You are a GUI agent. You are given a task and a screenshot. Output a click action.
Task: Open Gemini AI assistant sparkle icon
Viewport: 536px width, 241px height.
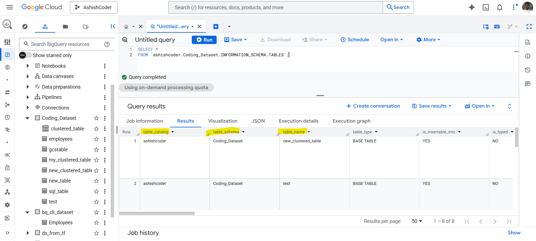click(472, 7)
